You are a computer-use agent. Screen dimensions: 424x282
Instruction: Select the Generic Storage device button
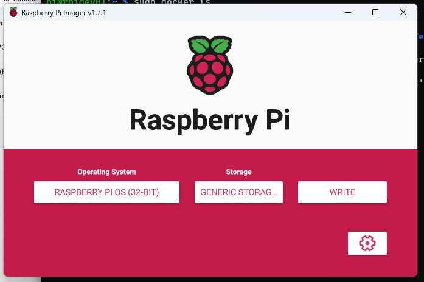[x=238, y=192]
